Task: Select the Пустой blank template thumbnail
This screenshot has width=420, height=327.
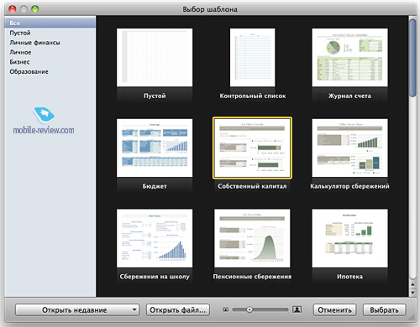Action: [x=155, y=57]
